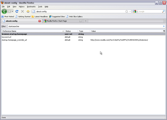Open the Tools menu
167x120 pixels.
pos(40,7)
